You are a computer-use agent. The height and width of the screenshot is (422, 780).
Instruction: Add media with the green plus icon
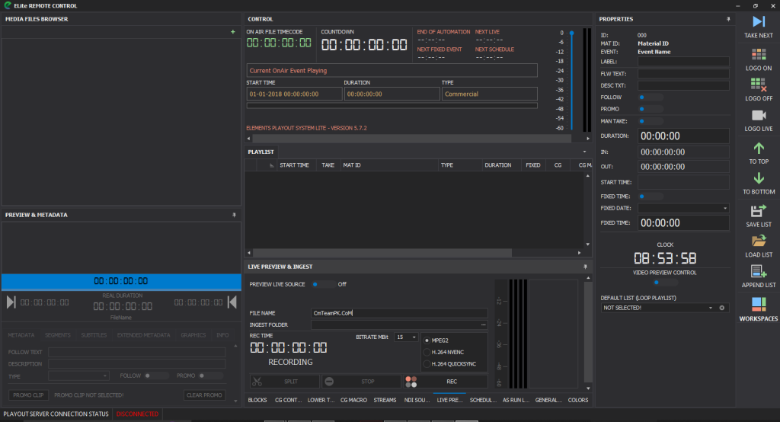[233, 32]
